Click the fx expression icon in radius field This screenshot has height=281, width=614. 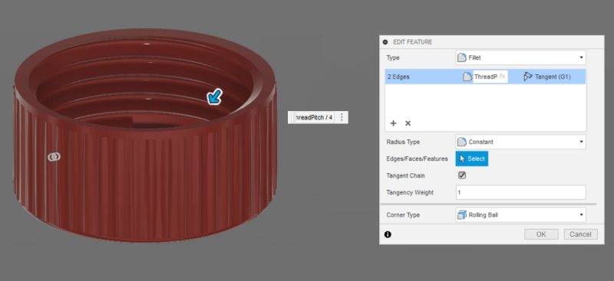[503, 77]
